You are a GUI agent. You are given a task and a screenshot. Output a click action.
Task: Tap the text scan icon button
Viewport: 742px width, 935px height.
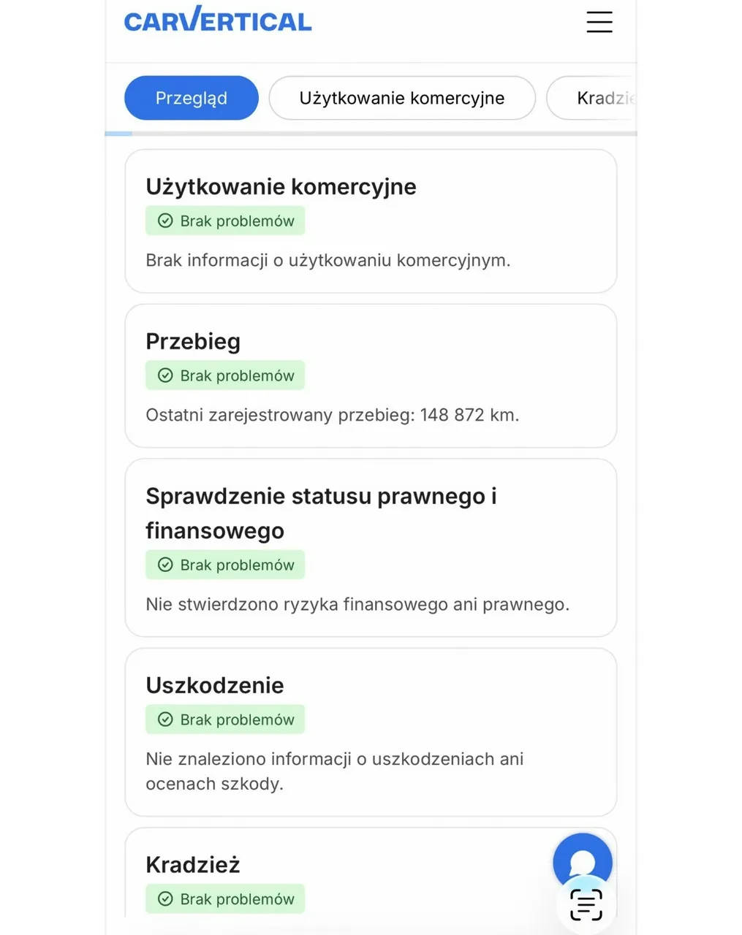point(586,905)
